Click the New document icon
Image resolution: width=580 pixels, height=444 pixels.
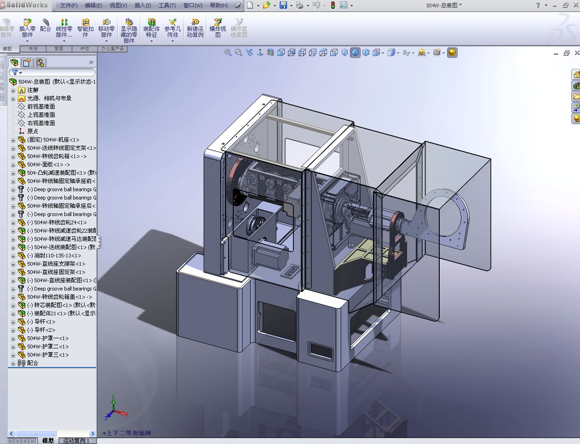pyautogui.click(x=250, y=5)
